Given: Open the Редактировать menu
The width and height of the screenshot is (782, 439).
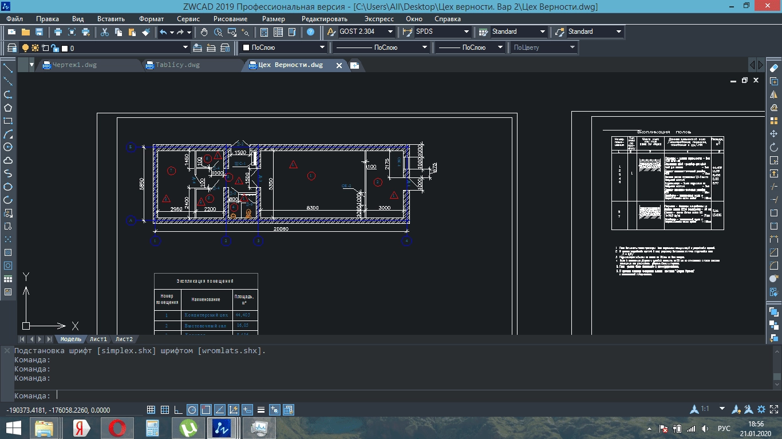Looking at the screenshot, I should tap(325, 19).
